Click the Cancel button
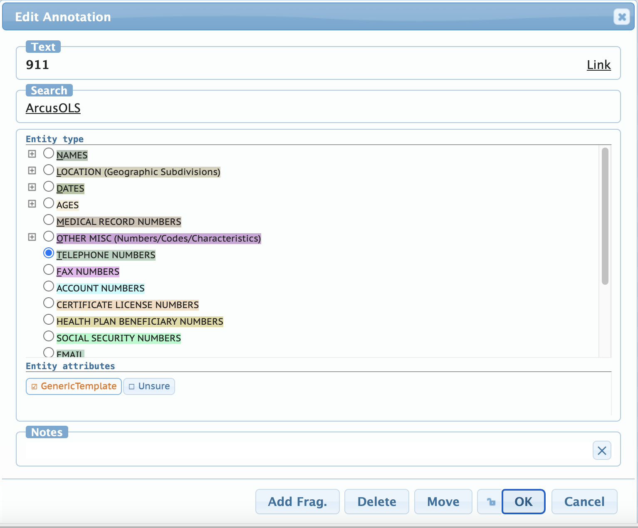 584,502
